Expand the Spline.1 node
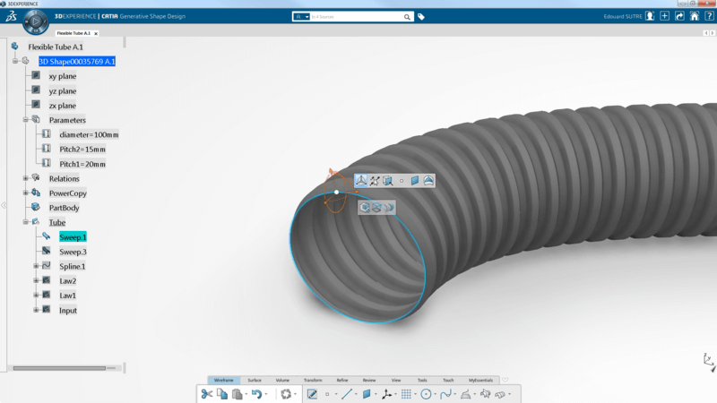The image size is (717, 403). pyautogui.click(x=37, y=266)
